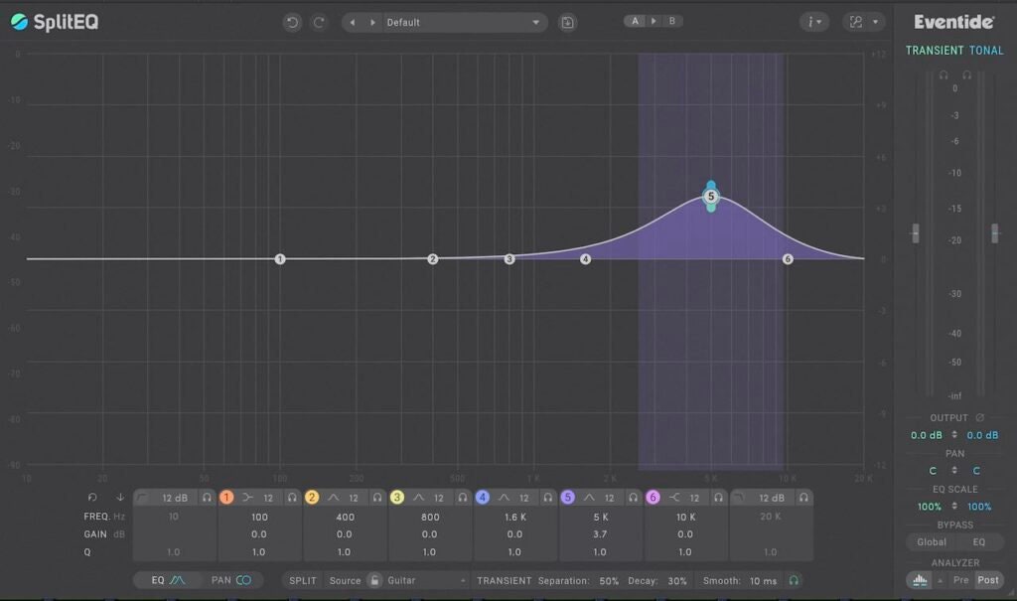Viewport: 1017px width, 601px height.
Task: Toggle the output link icon
Action: (x=980, y=417)
